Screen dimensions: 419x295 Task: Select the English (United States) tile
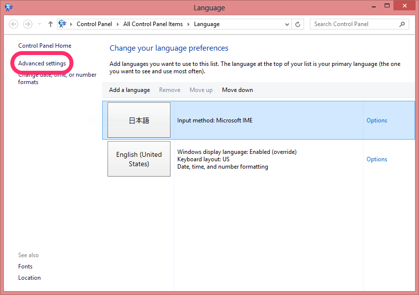pyautogui.click(x=139, y=159)
